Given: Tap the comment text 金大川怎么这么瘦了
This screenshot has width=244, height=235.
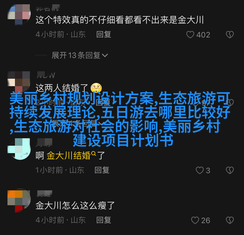Looking at the screenshot, I should click(75, 205).
